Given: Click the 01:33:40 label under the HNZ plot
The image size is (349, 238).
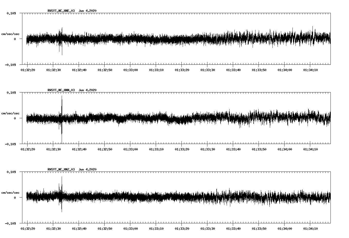Looking at the screenshot, I should [x=233, y=228].
